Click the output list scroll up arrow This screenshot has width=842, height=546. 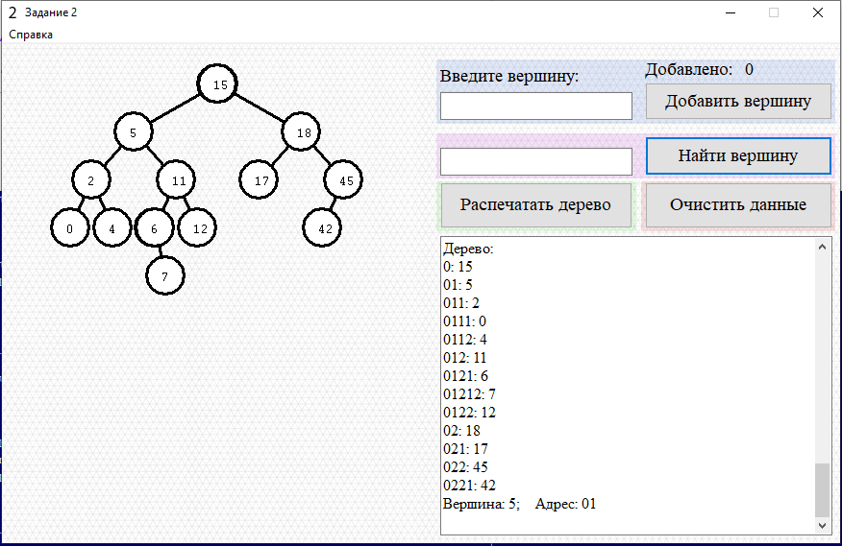coord(822,247)
